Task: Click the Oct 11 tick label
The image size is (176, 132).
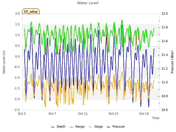Action: coord(83,114)
